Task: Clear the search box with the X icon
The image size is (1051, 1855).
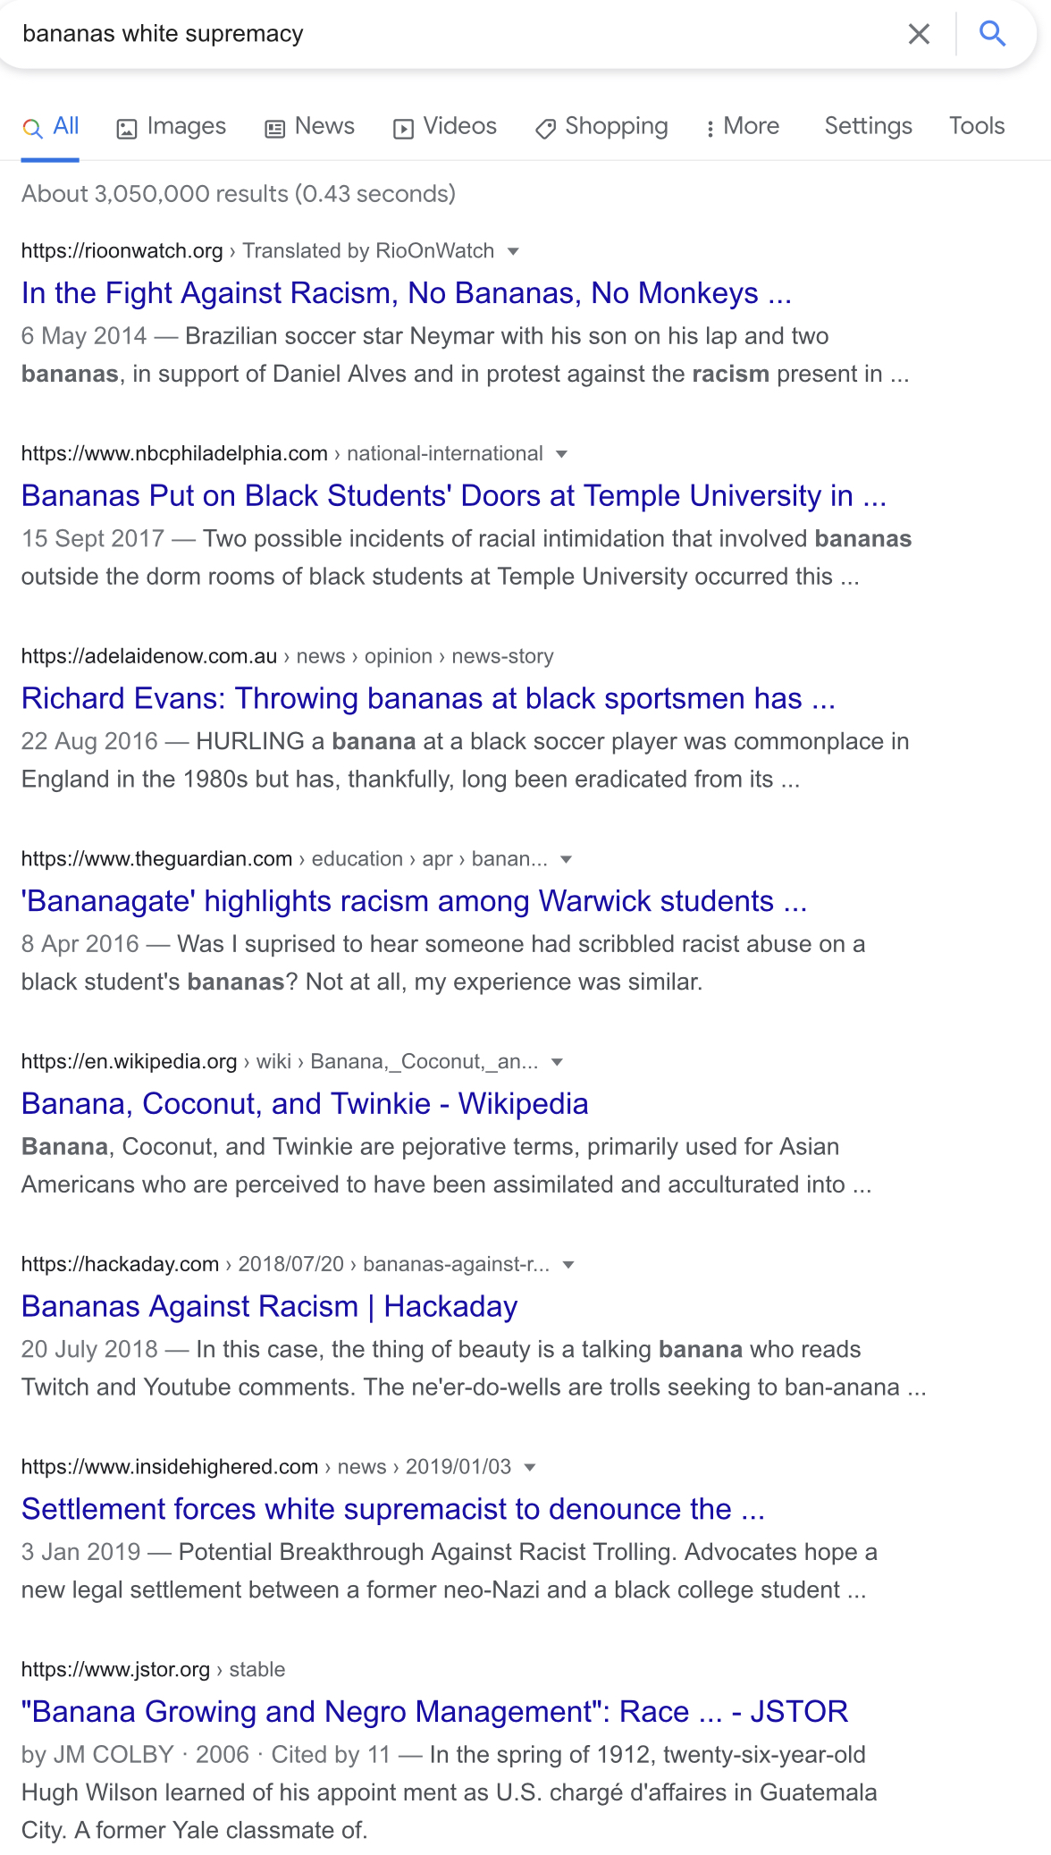Action: [919, 34]
